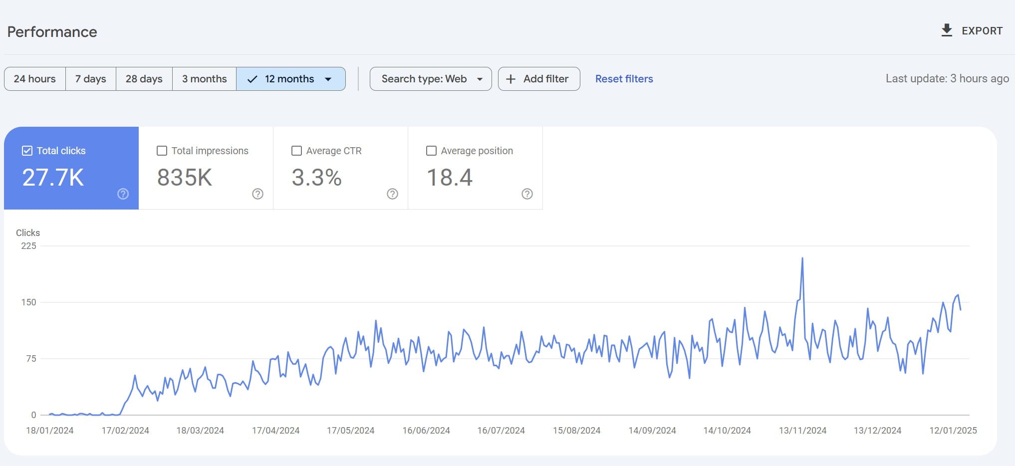Open help icon for Total clicks

pyautogui.click(x=123, y=194)
